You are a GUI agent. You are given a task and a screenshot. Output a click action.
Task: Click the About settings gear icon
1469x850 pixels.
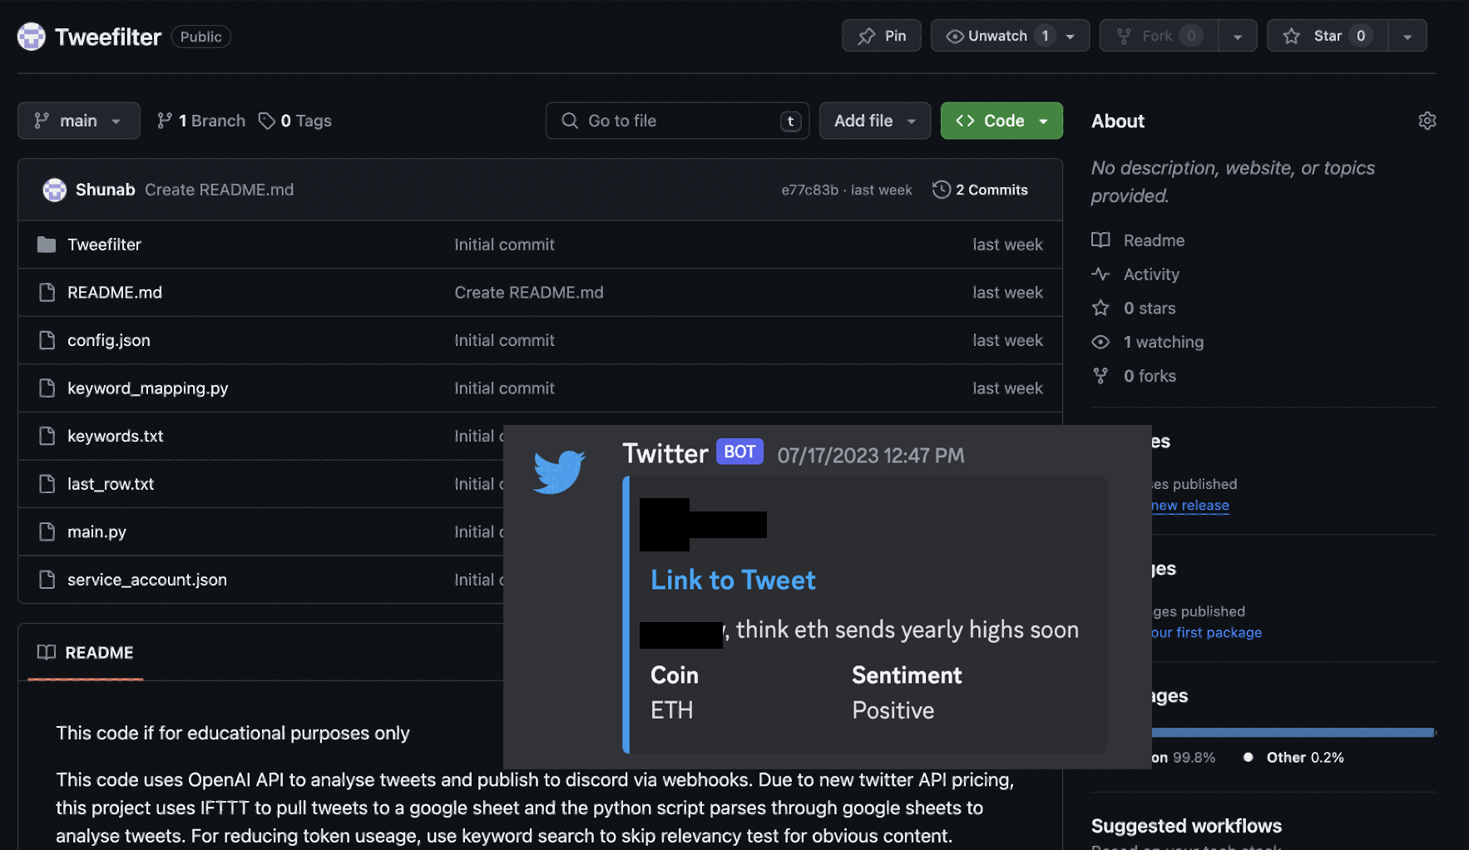point(1427,121)
